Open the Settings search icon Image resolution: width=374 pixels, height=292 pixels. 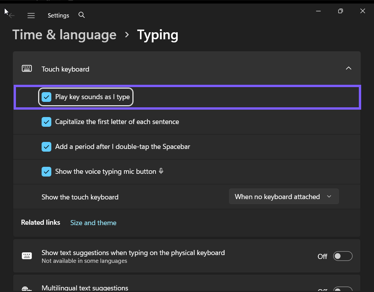tap(82, 15)
